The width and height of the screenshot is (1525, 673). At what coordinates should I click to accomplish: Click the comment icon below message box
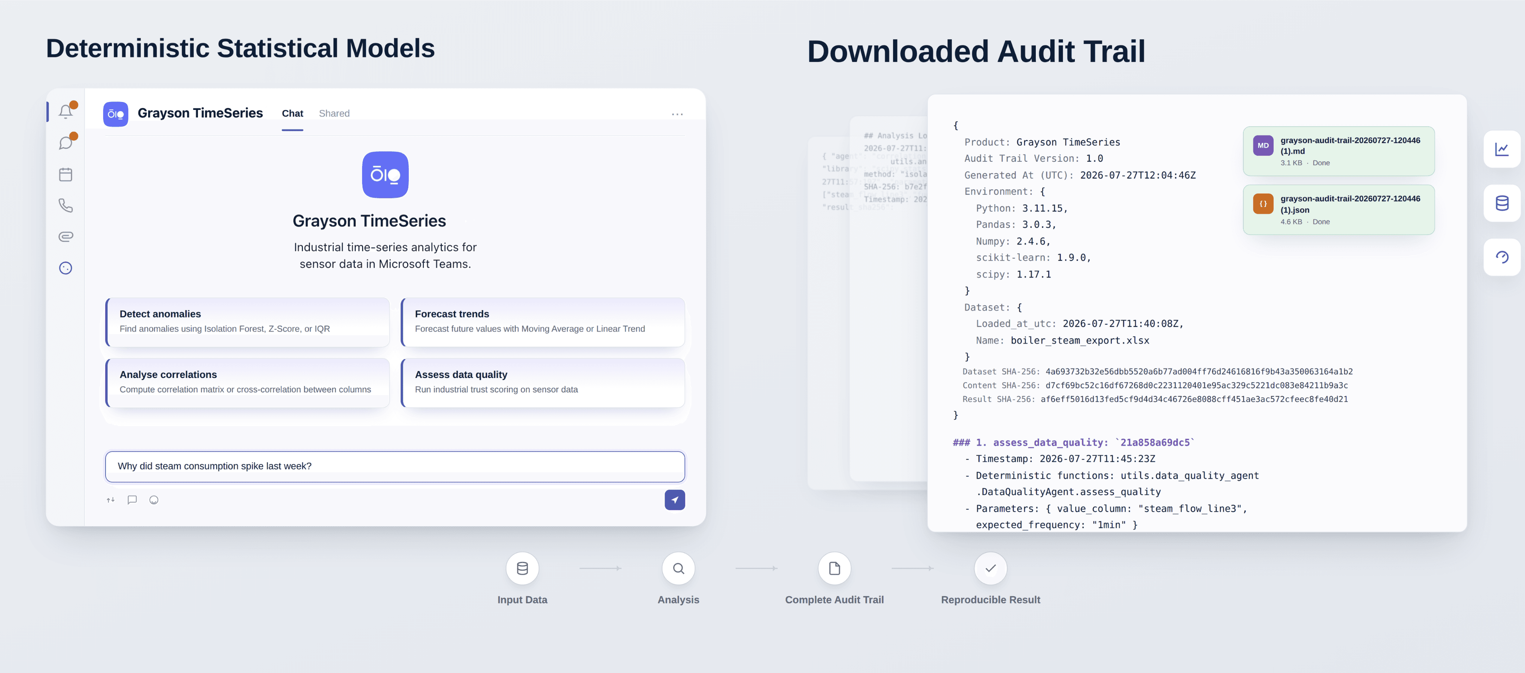point(132,500)
